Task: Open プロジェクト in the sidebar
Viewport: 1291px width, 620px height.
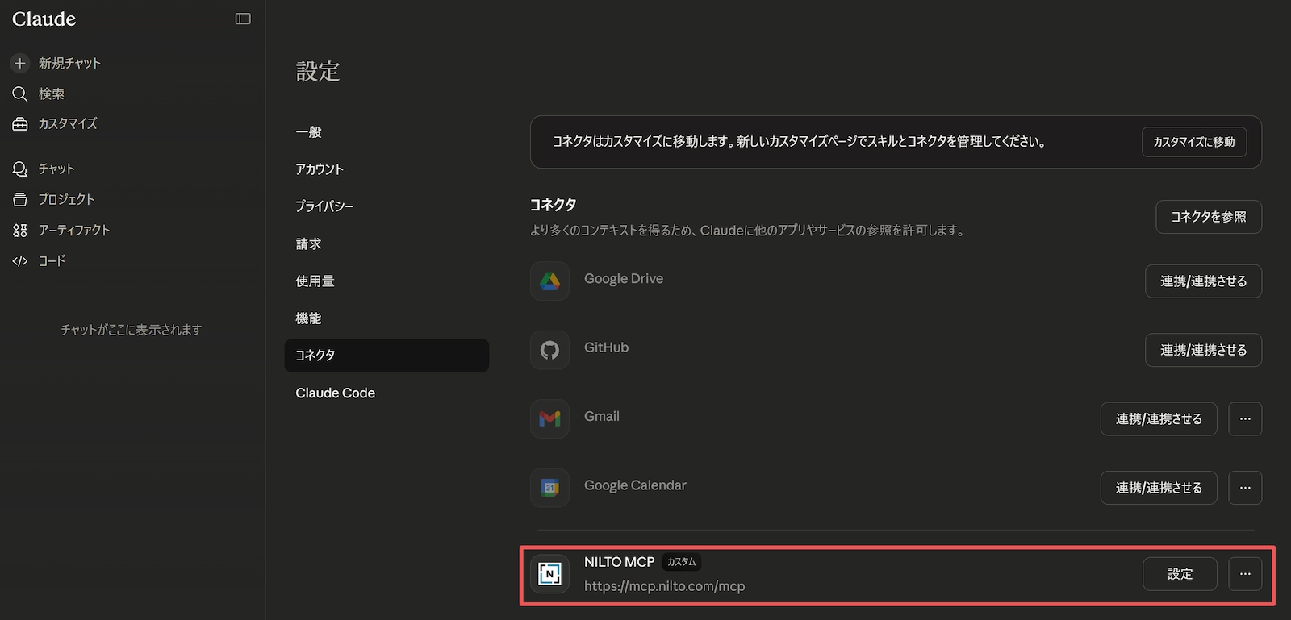Action: 66,199
